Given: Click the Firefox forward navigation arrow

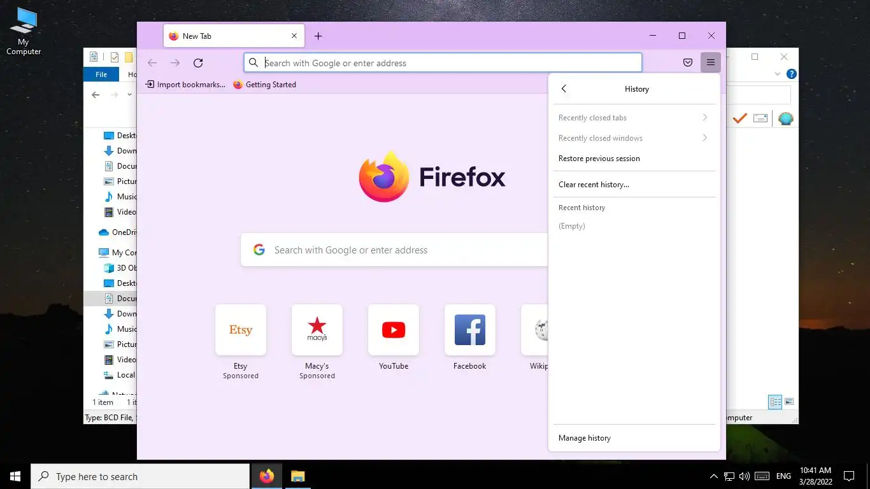Looking at the screenshot, I should [x=175, y=62].
